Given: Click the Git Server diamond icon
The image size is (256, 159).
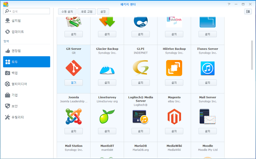Looking at the screenshot, I should click(73, 68).
